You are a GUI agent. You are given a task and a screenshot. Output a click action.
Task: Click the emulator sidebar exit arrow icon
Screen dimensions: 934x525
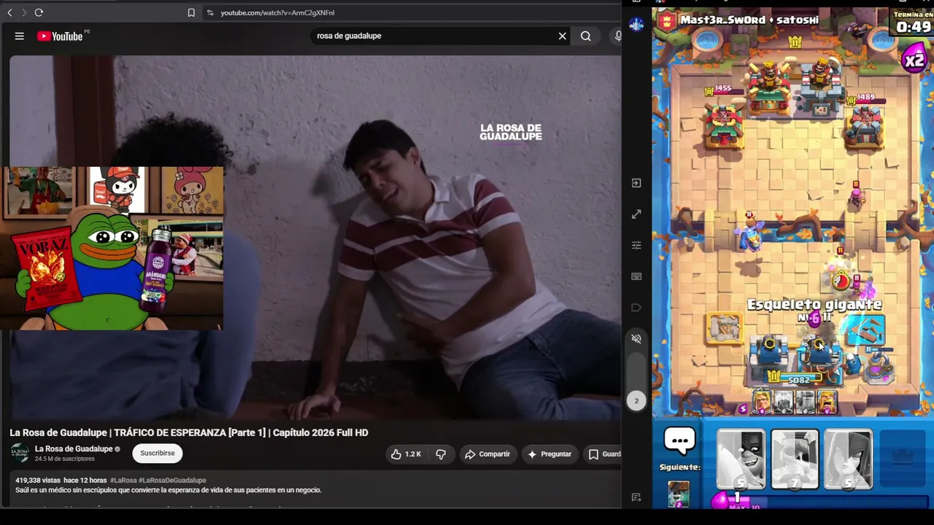(x=636, y=183)
